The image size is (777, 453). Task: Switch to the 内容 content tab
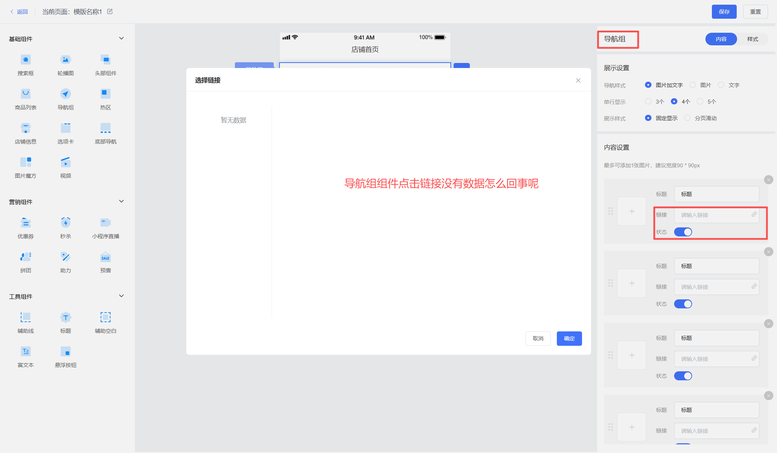click(x=721, y=39)
